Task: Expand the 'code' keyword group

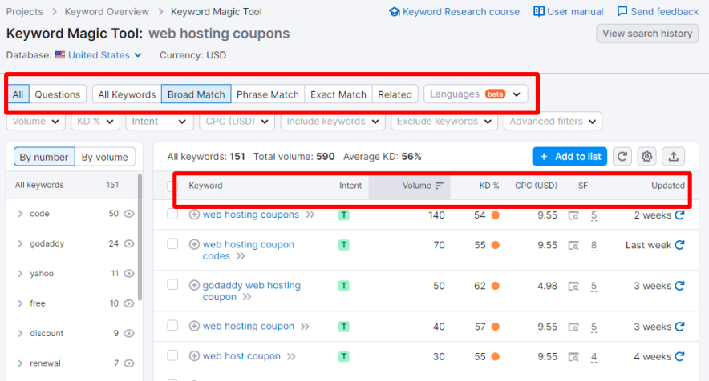Action: pyautogui.click(x=20, y=214)
